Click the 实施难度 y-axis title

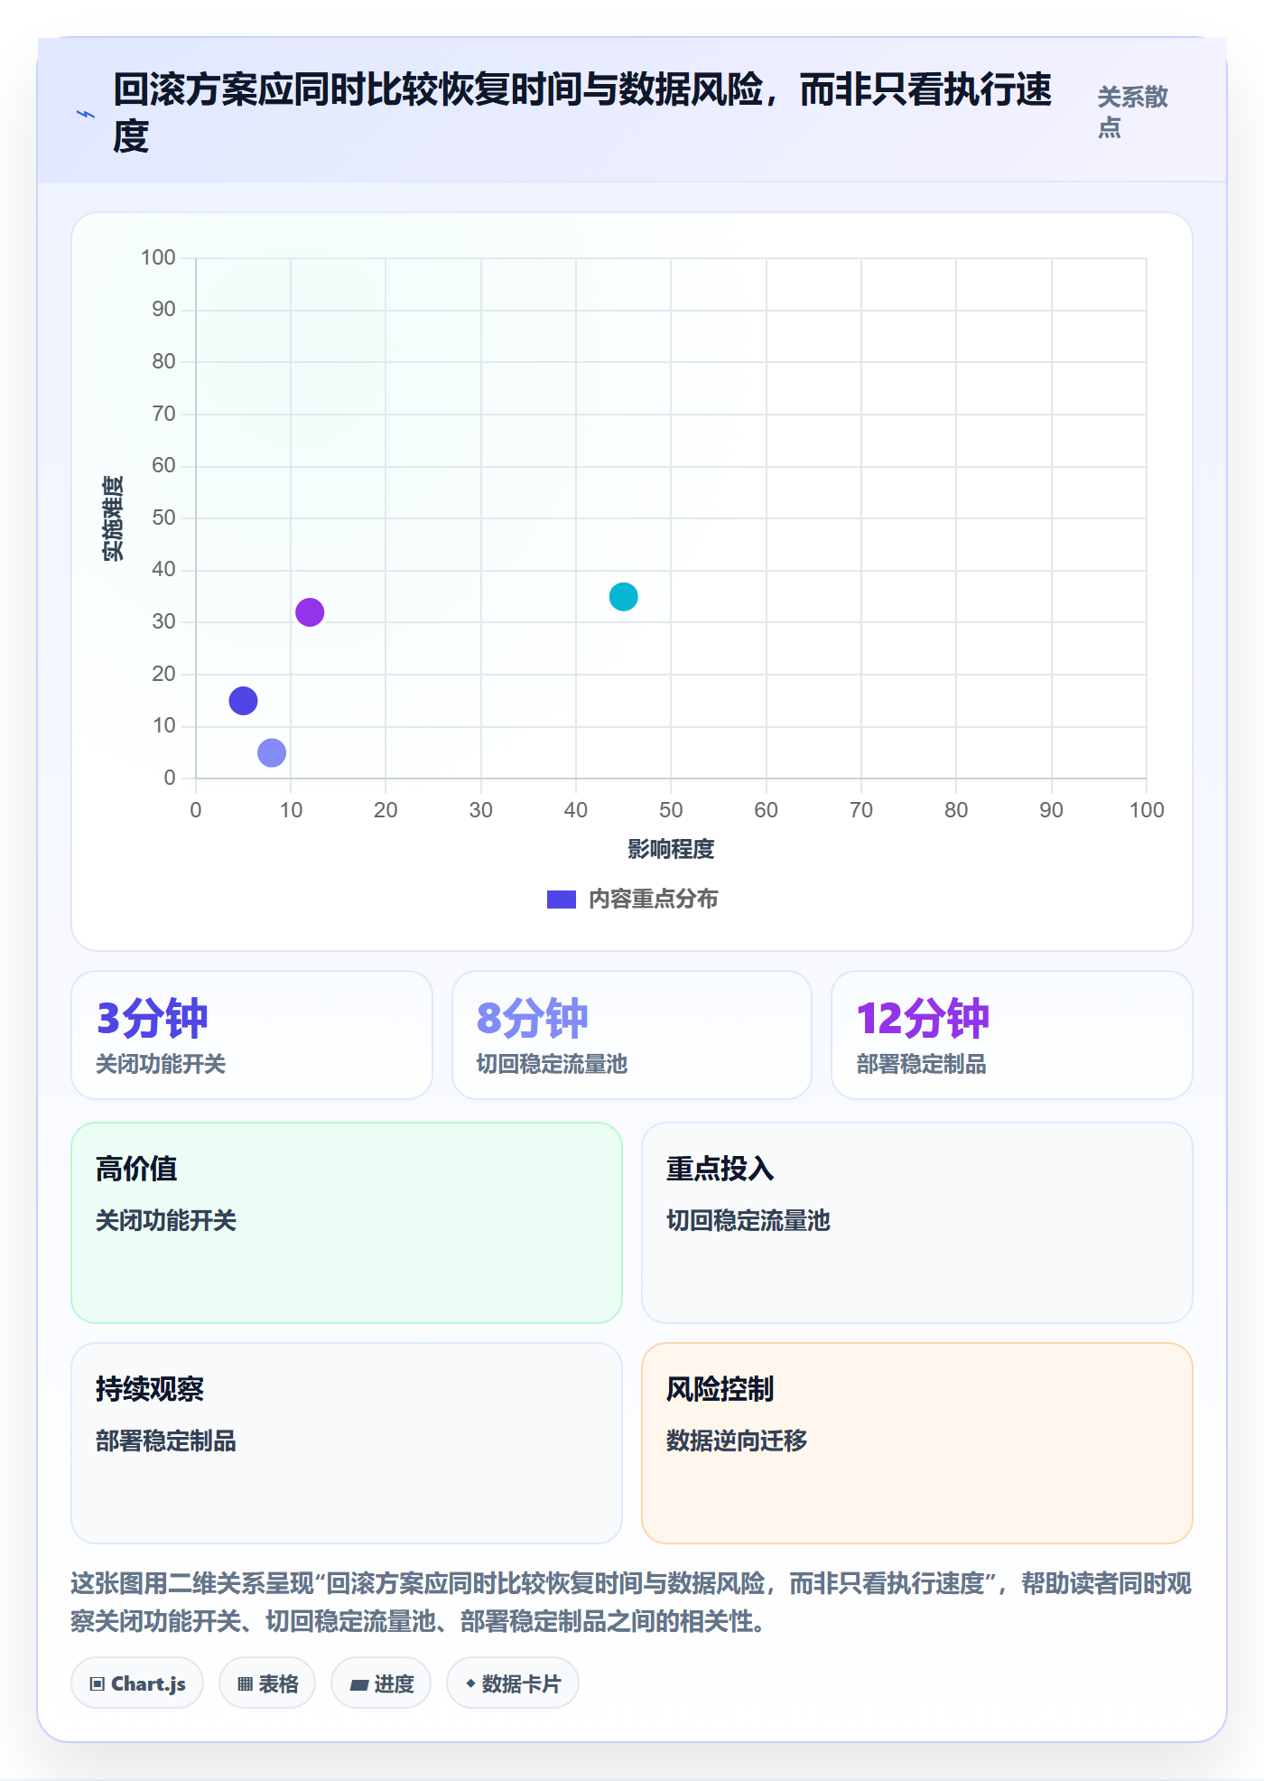coord(113,518)
